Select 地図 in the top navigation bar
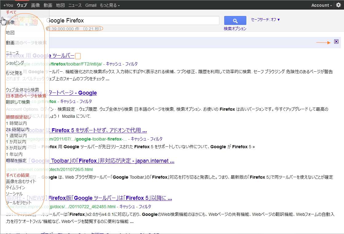This screenshot has height=234, width=344. coord(60,5)
